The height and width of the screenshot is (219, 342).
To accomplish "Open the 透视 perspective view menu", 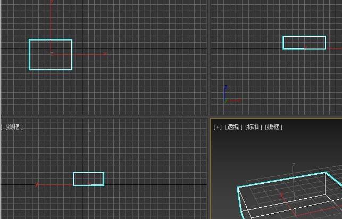I will pyautogui.click(x=232, y=127).
